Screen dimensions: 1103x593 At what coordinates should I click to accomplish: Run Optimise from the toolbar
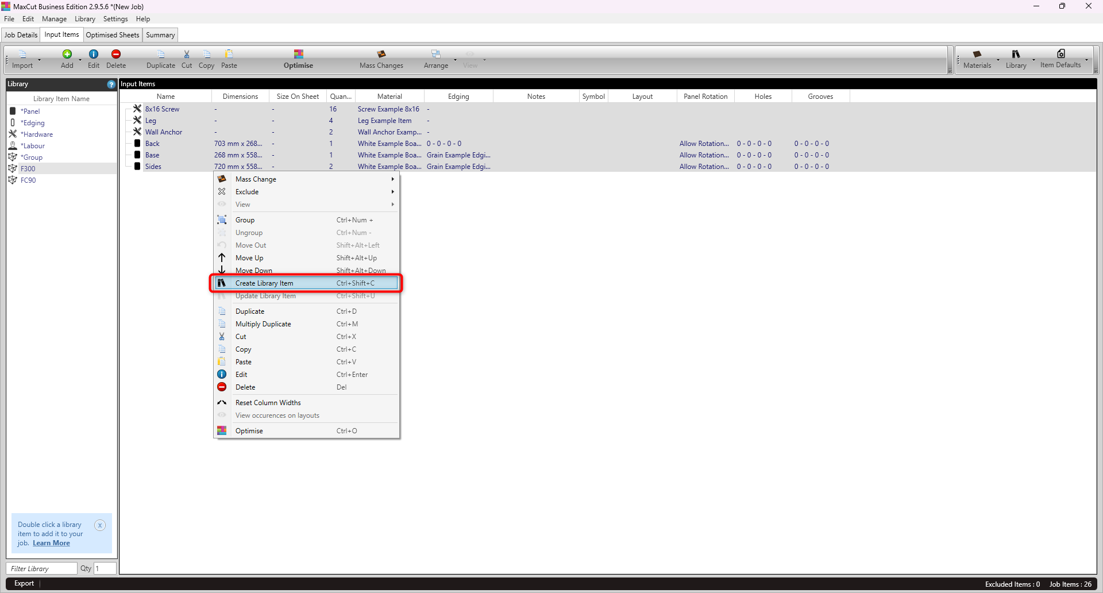pyautogui.click(x=298, y=59)
